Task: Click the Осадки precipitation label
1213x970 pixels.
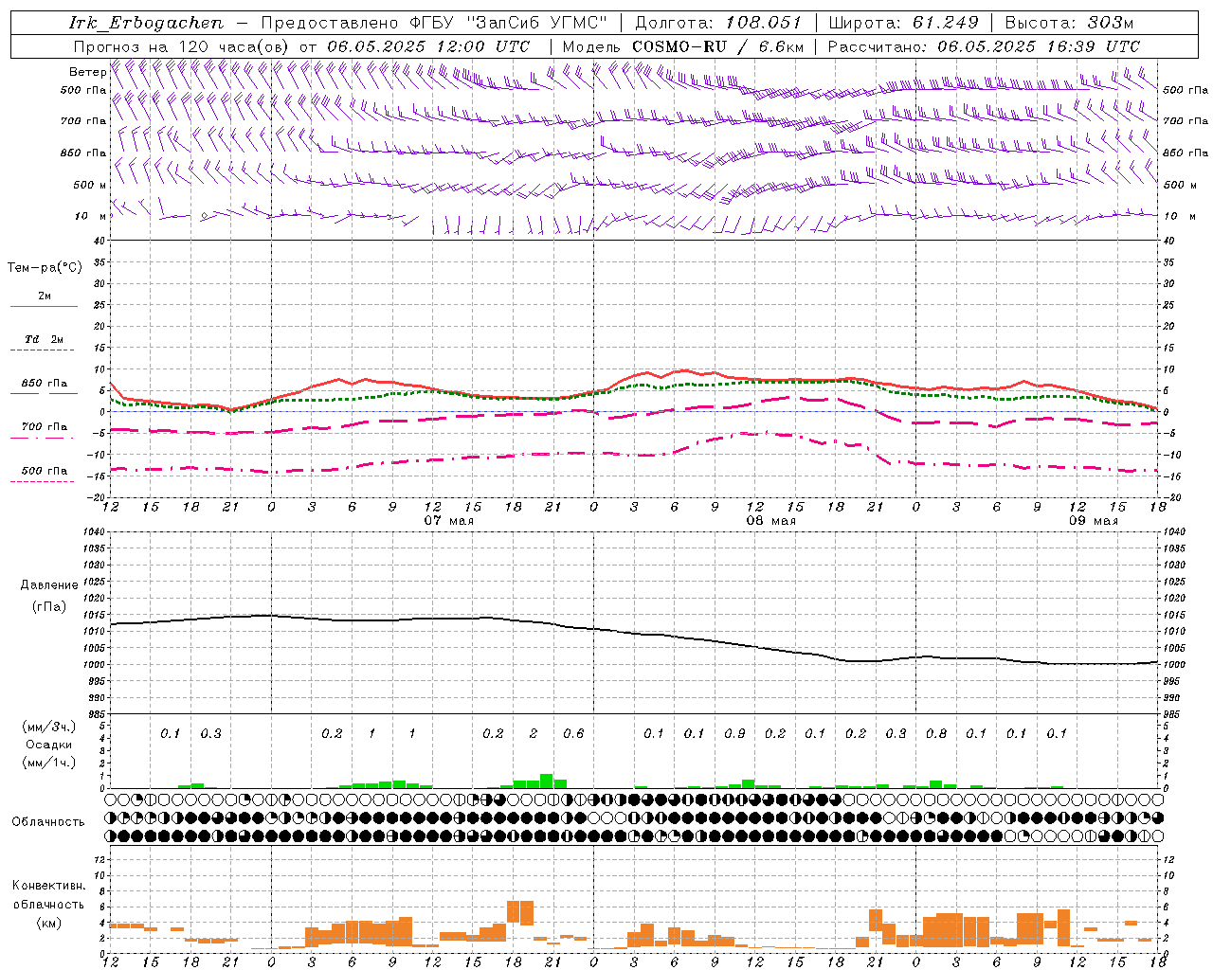Action: [x=48, y=745]
